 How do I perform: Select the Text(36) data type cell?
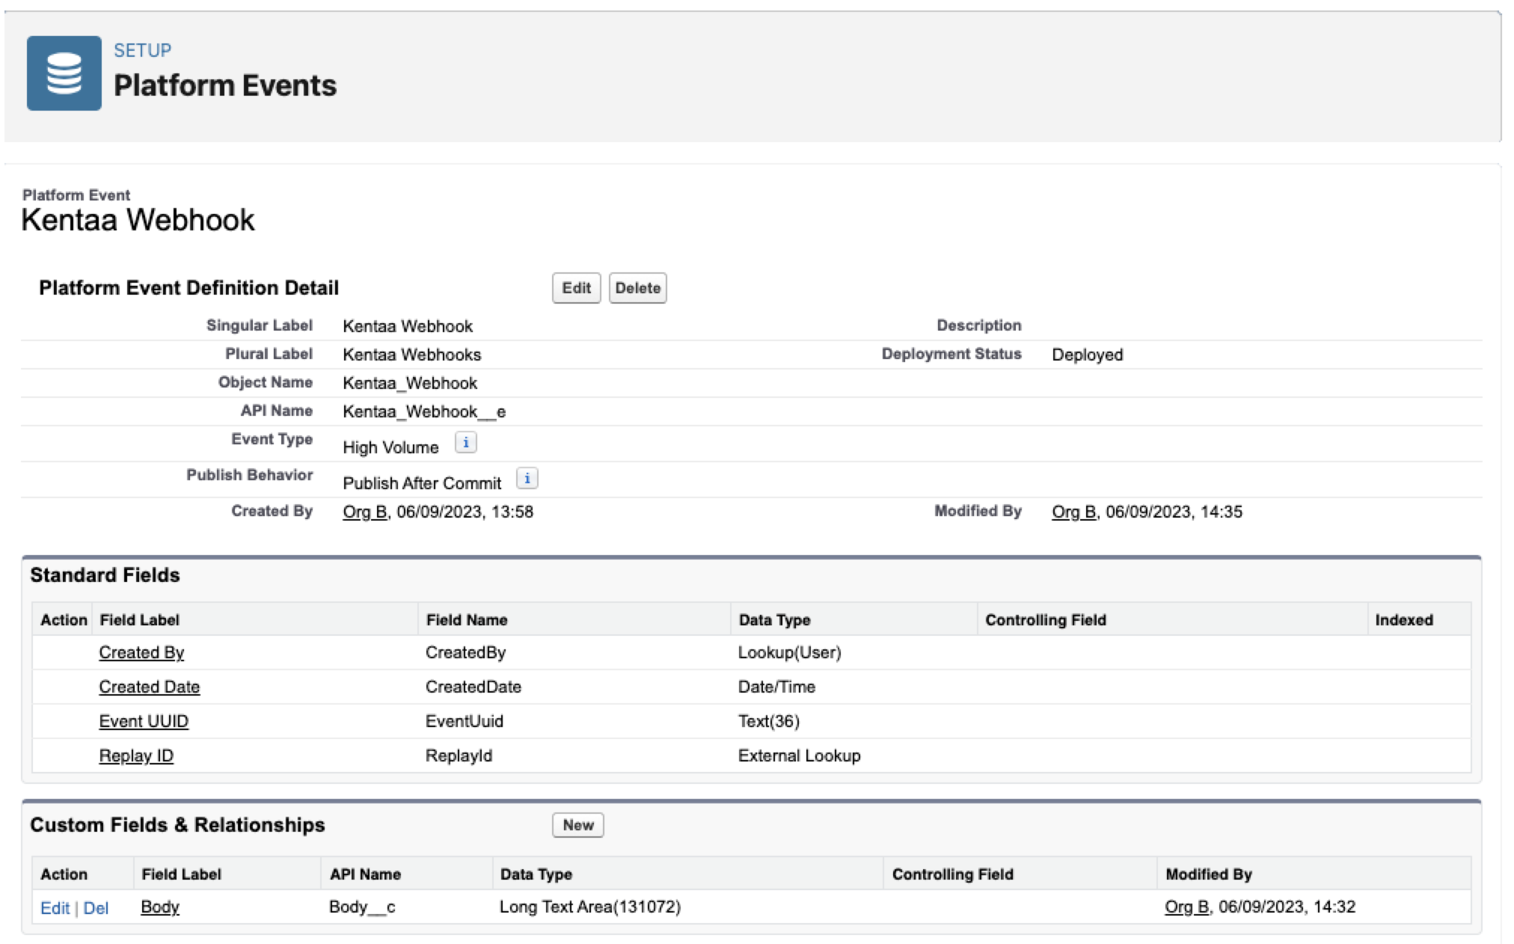769,721
